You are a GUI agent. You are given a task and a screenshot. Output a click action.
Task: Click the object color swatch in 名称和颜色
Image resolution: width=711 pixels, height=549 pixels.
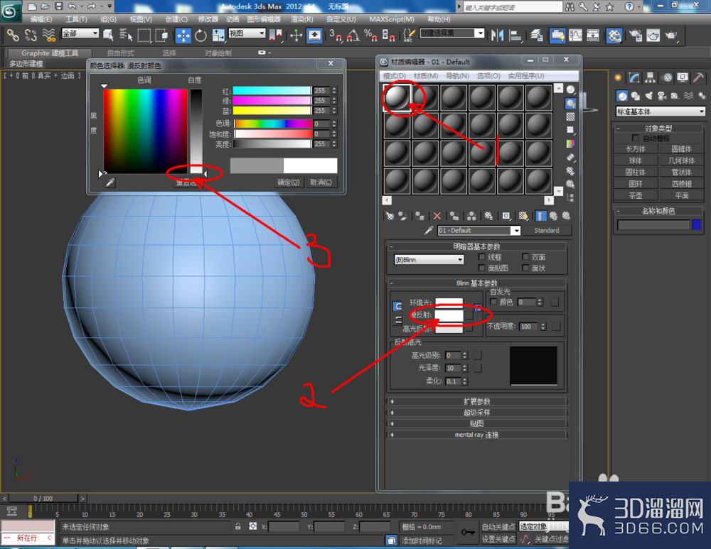tap(697, 224)
